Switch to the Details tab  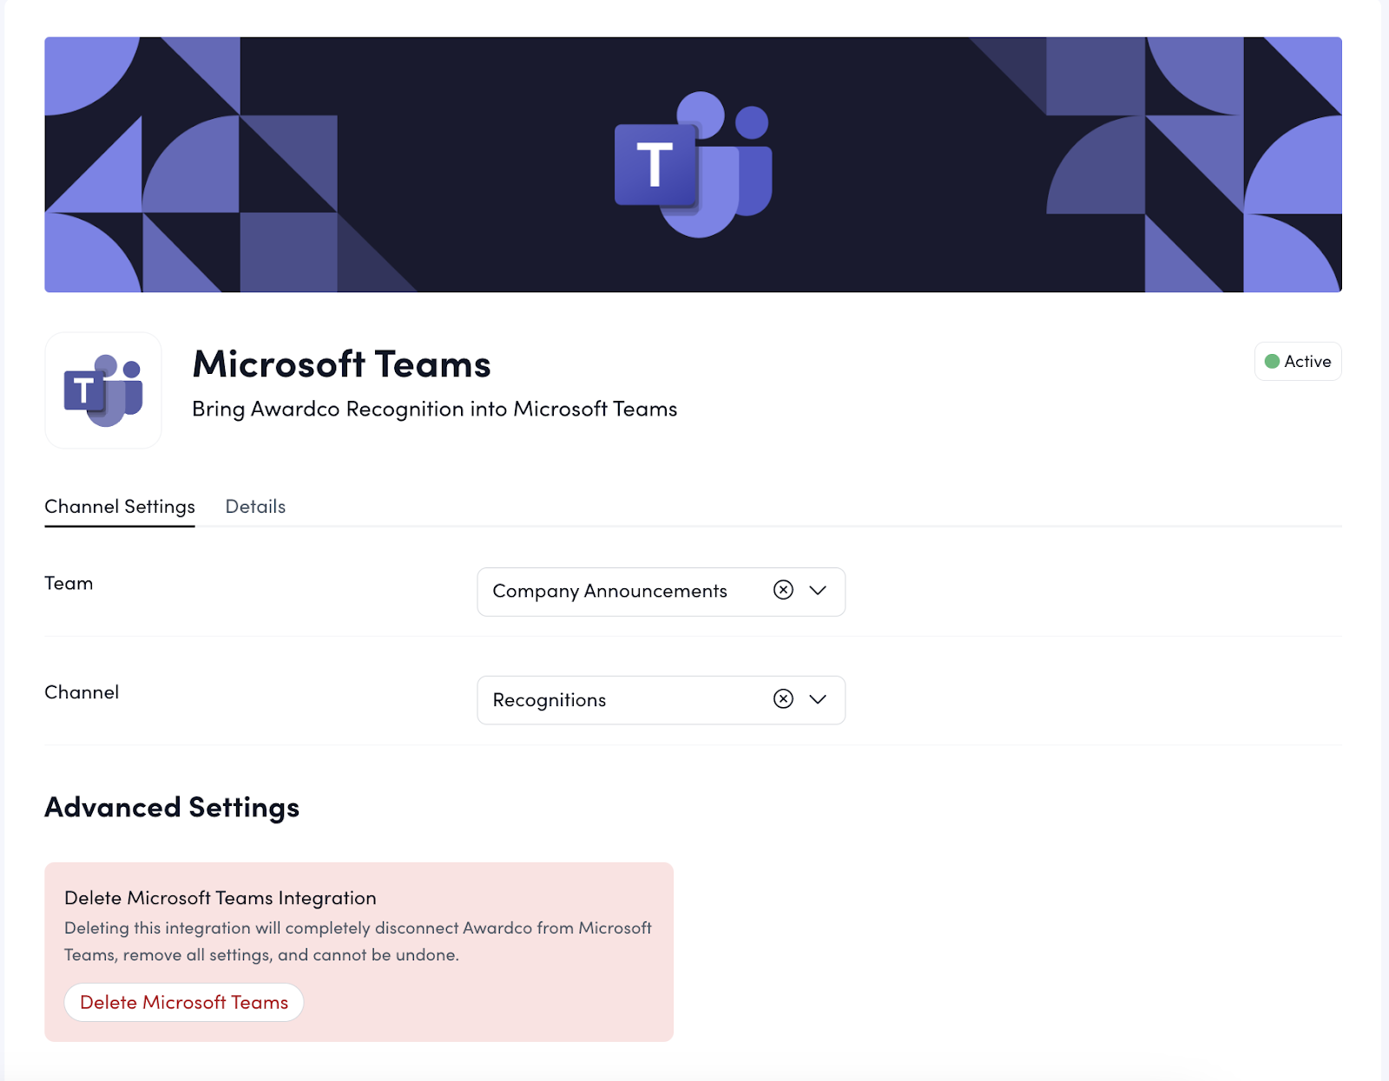255,507
